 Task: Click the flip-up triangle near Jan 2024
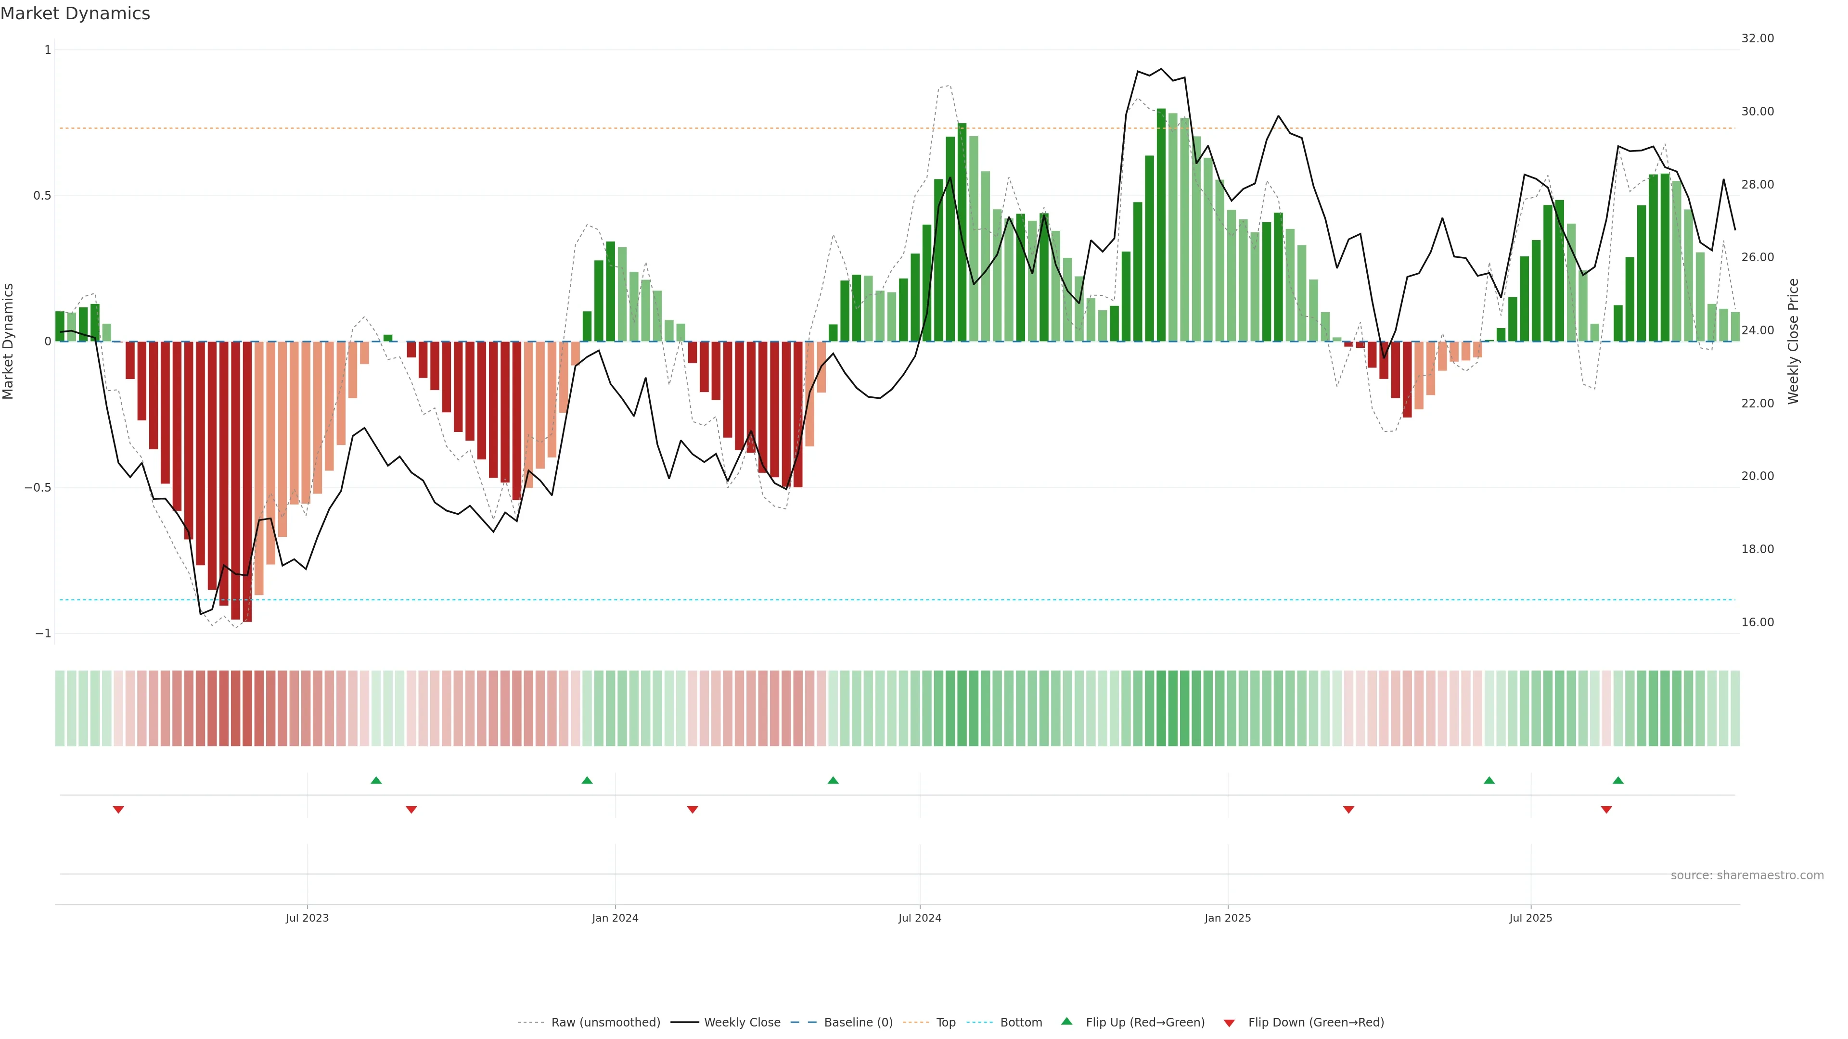[x=587, y=780]
